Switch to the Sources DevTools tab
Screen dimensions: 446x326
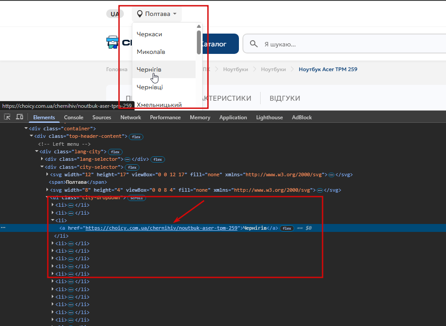pos(102,118)
